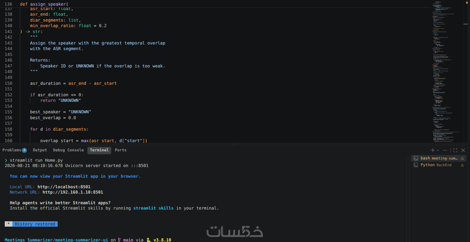The image size is (470, 242).
Task: Close the bottom panel
Action: (463, 150)
